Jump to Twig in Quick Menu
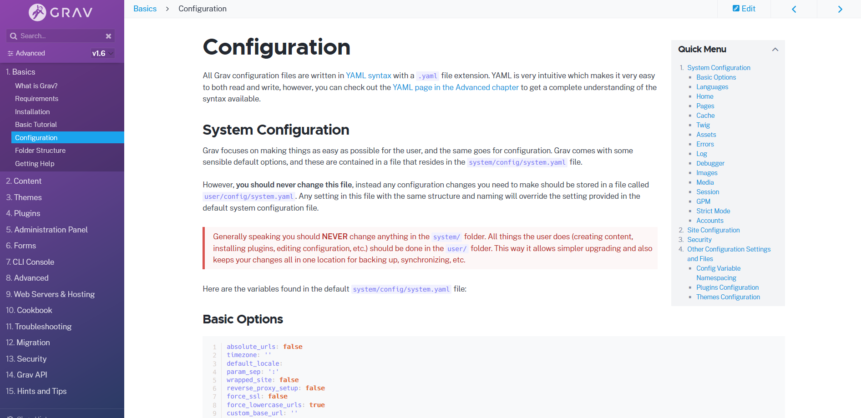 click(x=703, y=125)
